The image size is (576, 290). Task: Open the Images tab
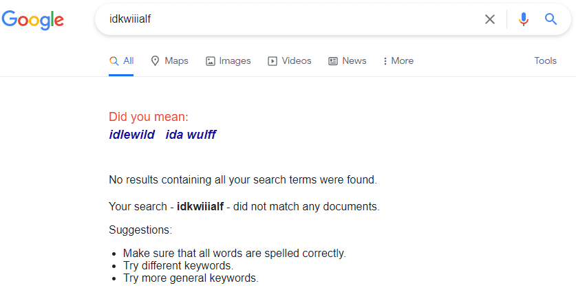point(228,61)
